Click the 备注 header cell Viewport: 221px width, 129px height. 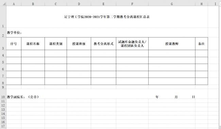[202, 44]
